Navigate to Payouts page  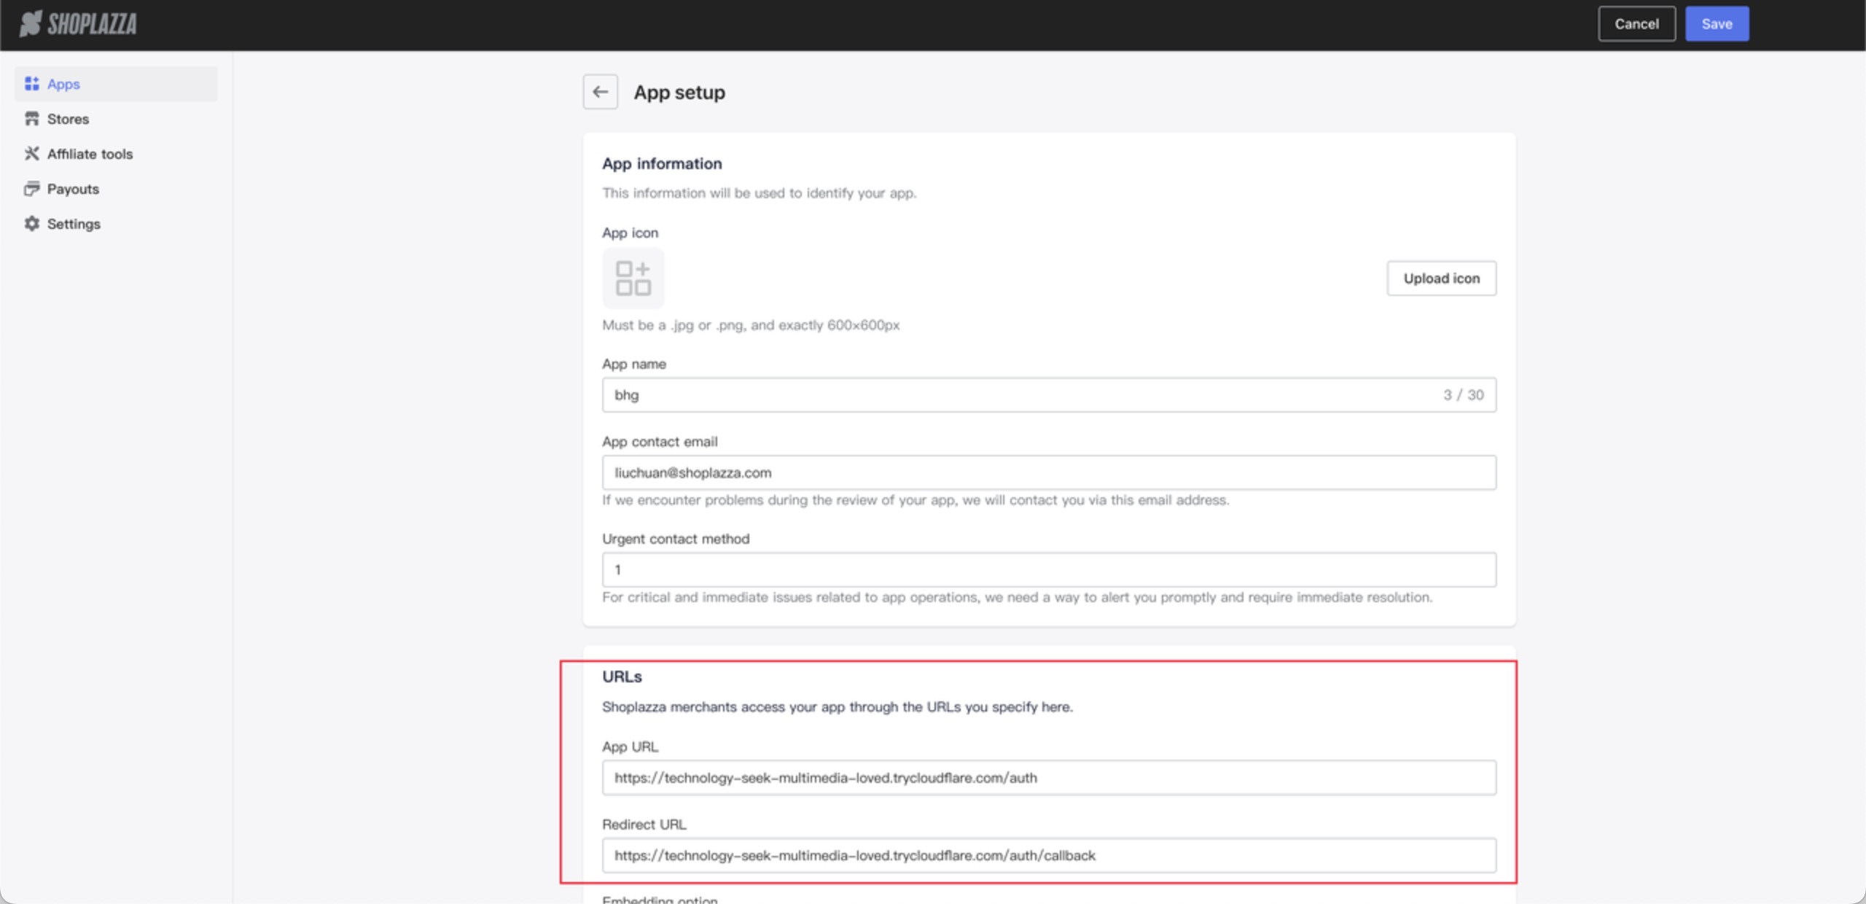73,189
